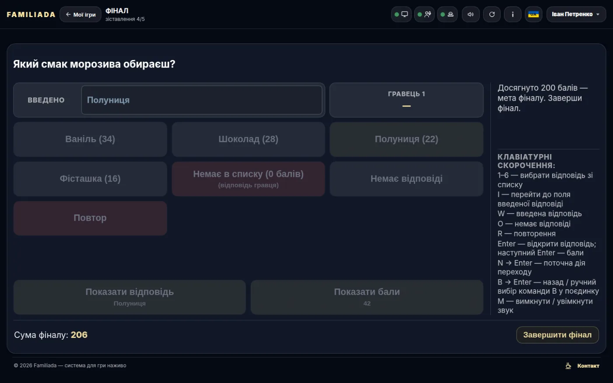Screen dimensions: 613x383
Task: Click the monitor display status icon
Action: [402, 14]
